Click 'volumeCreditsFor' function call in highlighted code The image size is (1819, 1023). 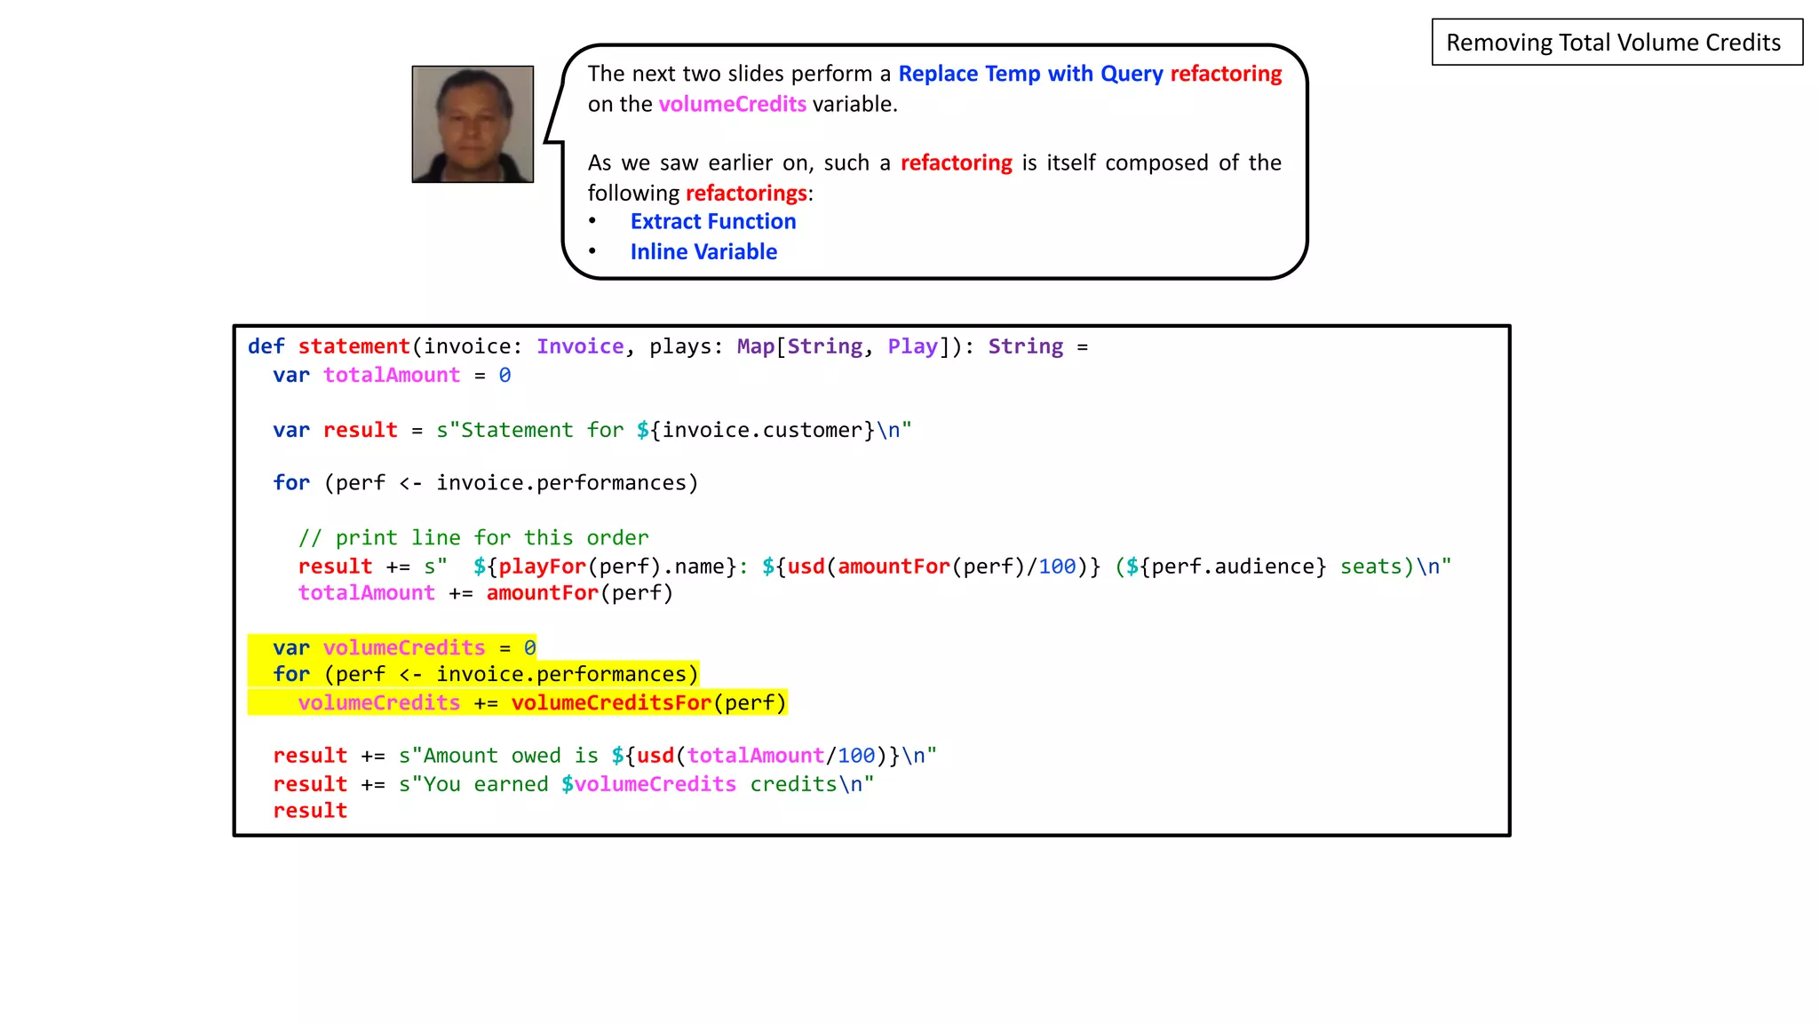coord(611,703)
